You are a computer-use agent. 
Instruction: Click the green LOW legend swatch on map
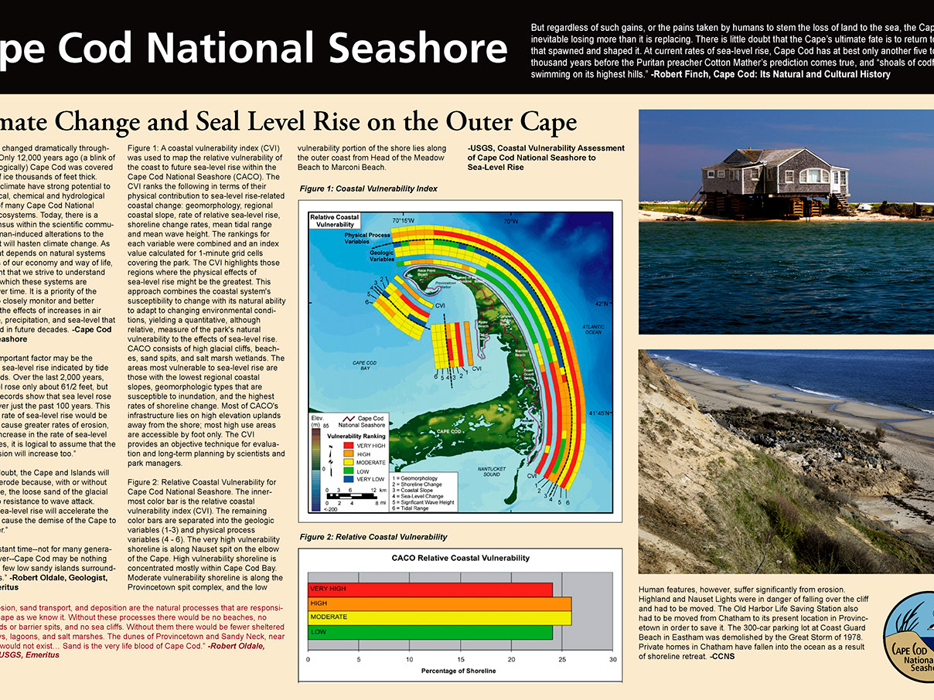348,471
